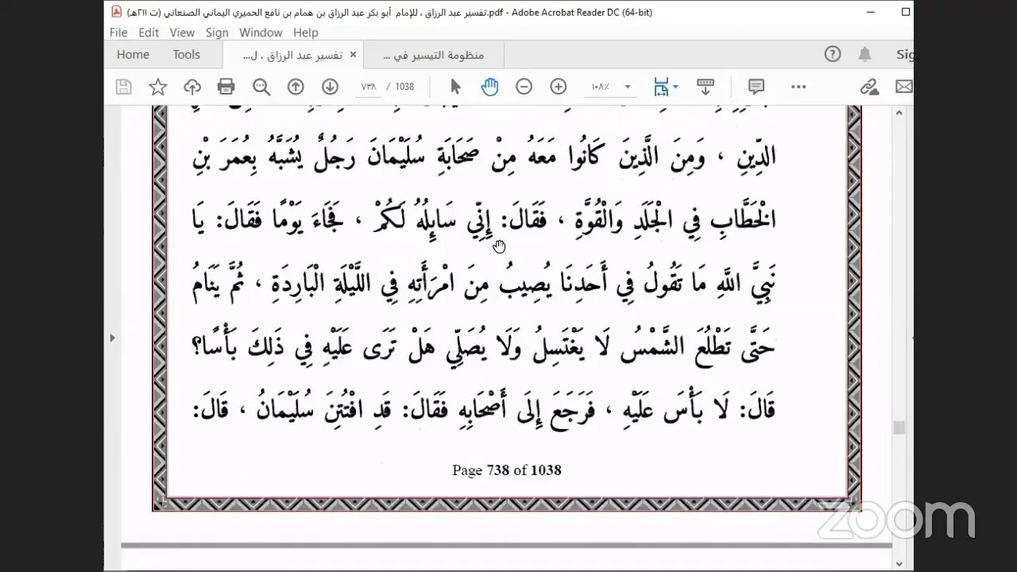Click the zoom percentage field
Viewport: 1017px width, 572px height.
pyautogui.click(x=601, y=87)
